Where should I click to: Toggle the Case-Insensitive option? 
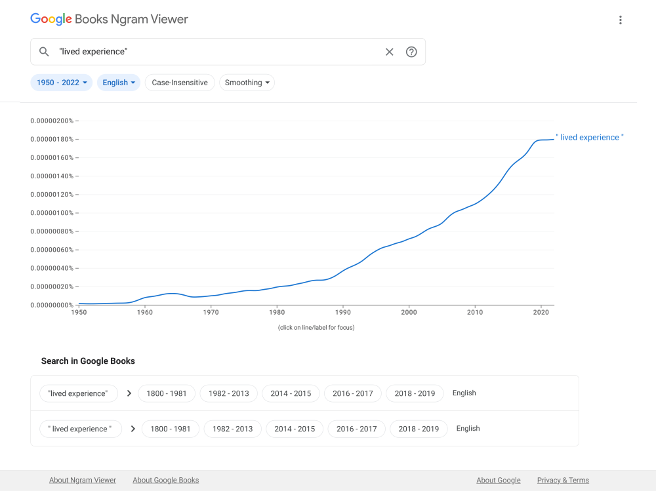click(x=180, y=83)
